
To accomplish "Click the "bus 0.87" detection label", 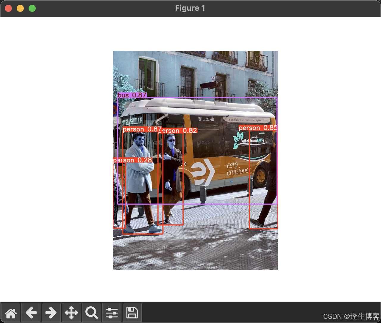I will 132,95.
